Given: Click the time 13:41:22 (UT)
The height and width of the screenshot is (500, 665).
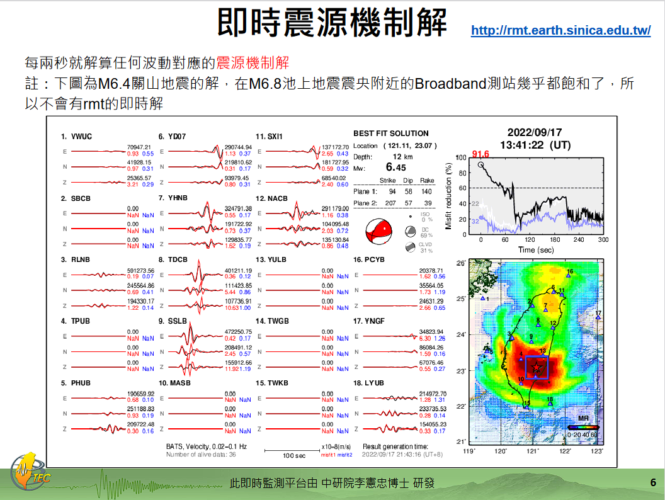Looking at the screenshot, I should [x=535, y=145].
